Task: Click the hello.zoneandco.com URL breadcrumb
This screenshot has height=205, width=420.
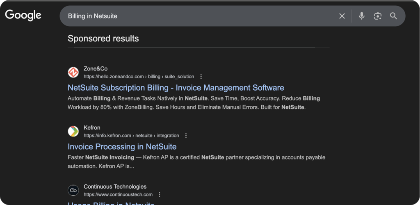Action: [139, 77]
